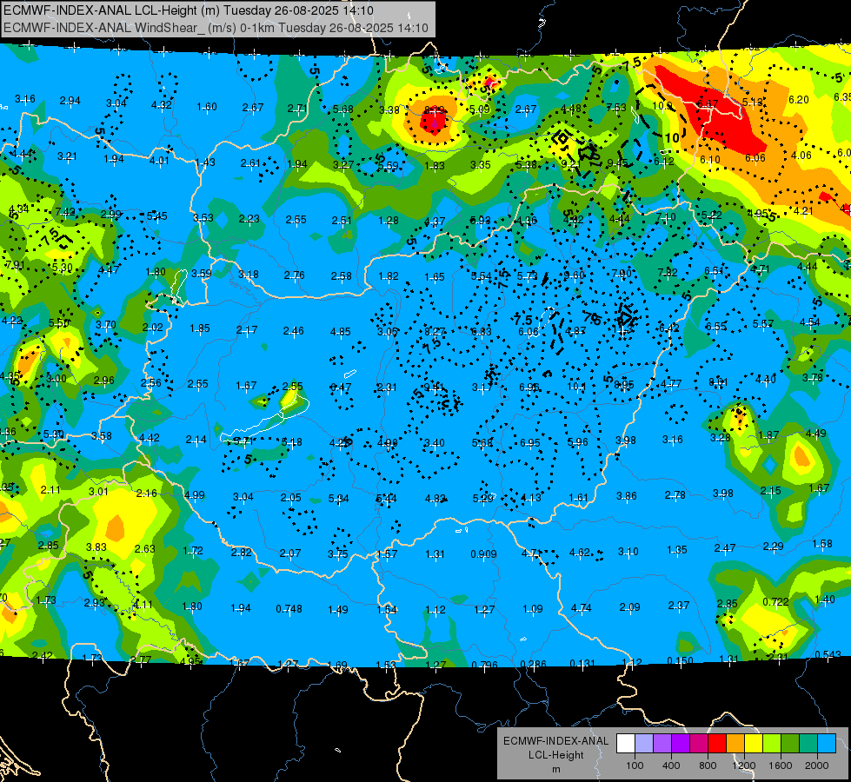851x782 pixels.
Task: Choose the yellow legend swatch
Action: pos(754,744)
